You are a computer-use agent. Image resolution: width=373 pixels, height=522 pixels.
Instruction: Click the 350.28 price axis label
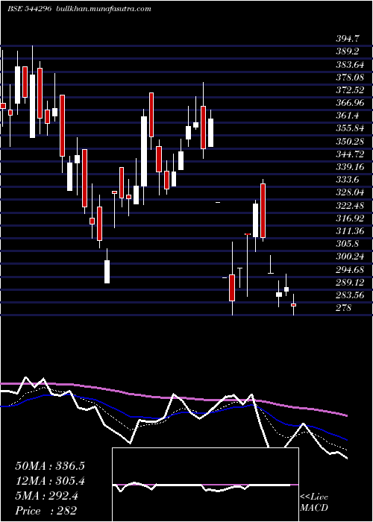coord(350,141)
